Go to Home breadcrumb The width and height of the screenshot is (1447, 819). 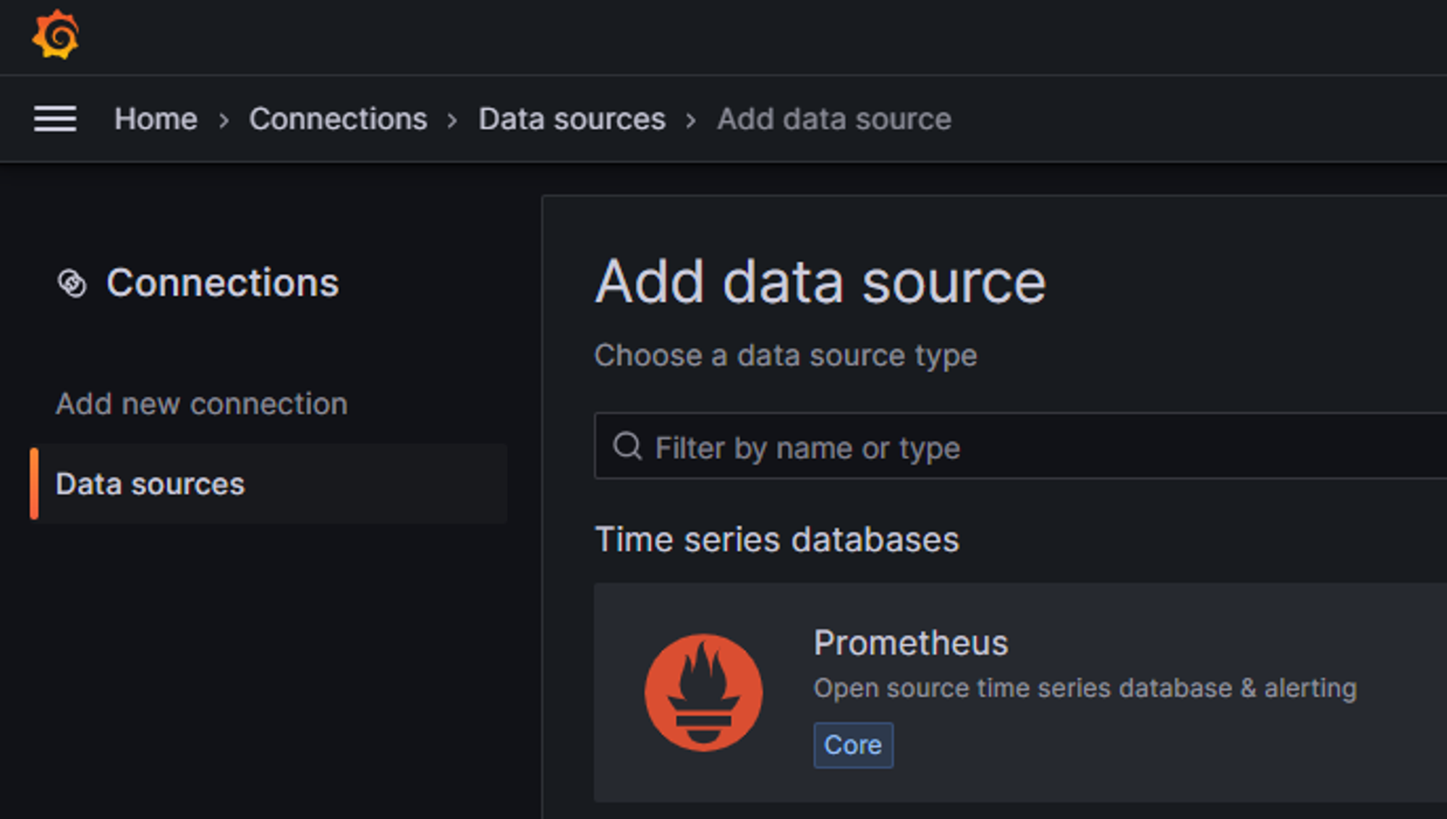tap(156, 119)
